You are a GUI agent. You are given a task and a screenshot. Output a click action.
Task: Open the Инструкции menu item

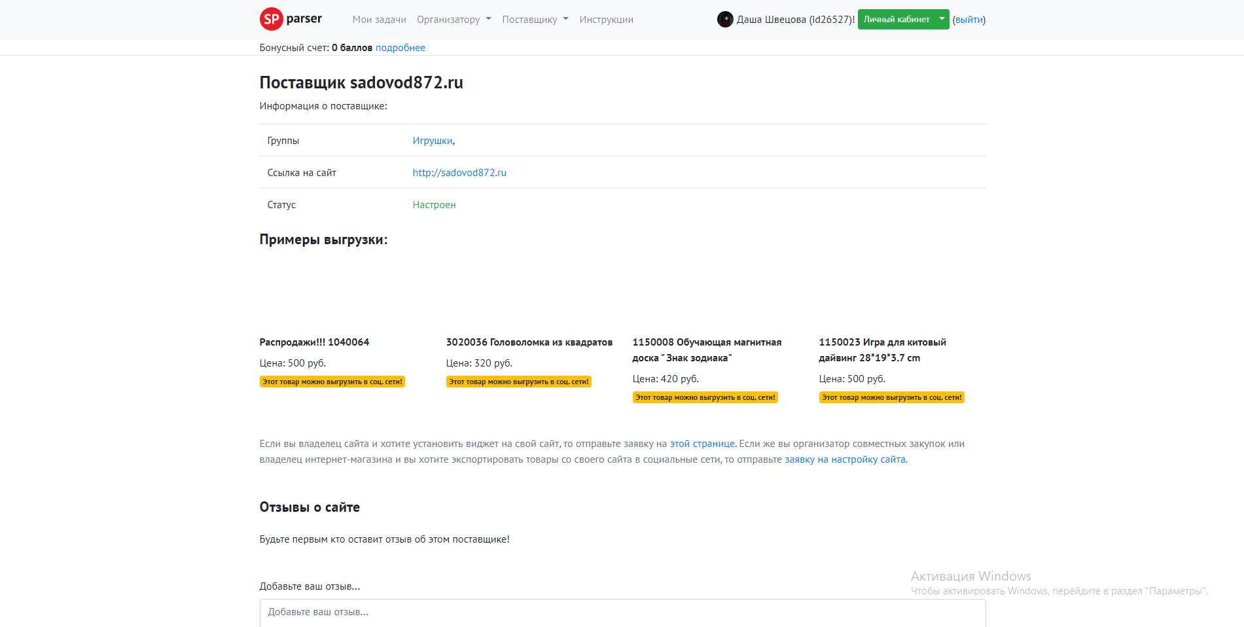[606, 20]
